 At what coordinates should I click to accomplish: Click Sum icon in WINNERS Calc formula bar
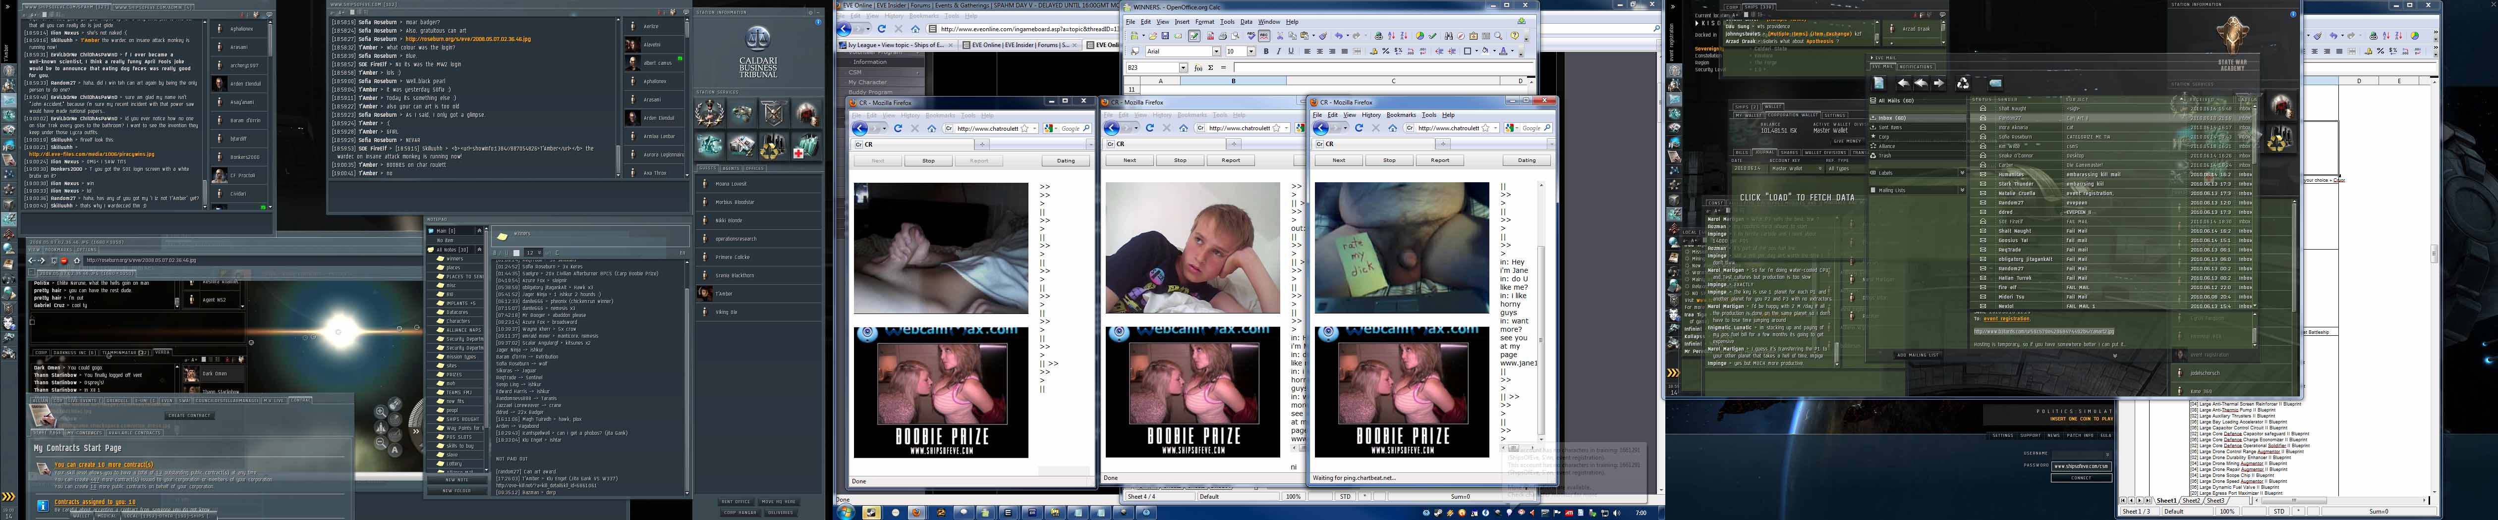tap(1210, 68)
